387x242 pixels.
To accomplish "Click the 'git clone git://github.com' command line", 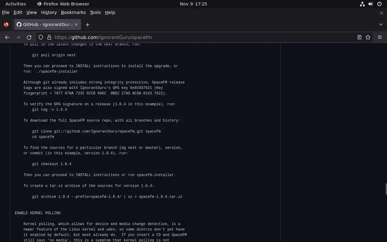I will coord(96,131).
